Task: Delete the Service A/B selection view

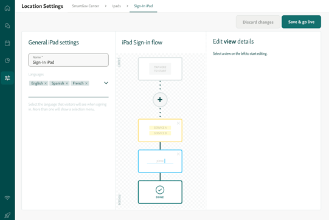Action: click(x=178, y=123)
